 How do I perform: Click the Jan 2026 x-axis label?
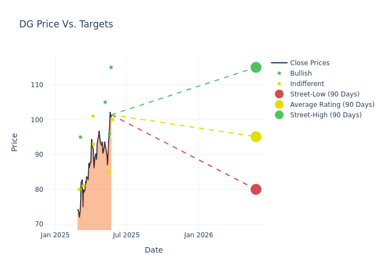pyautogui.click(x=199, y=235)
